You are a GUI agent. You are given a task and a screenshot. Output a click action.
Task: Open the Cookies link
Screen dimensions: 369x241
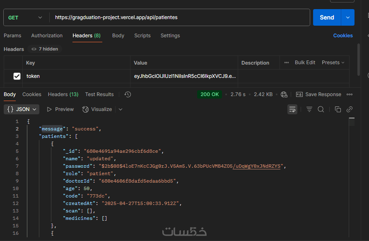tap(343, 36)
